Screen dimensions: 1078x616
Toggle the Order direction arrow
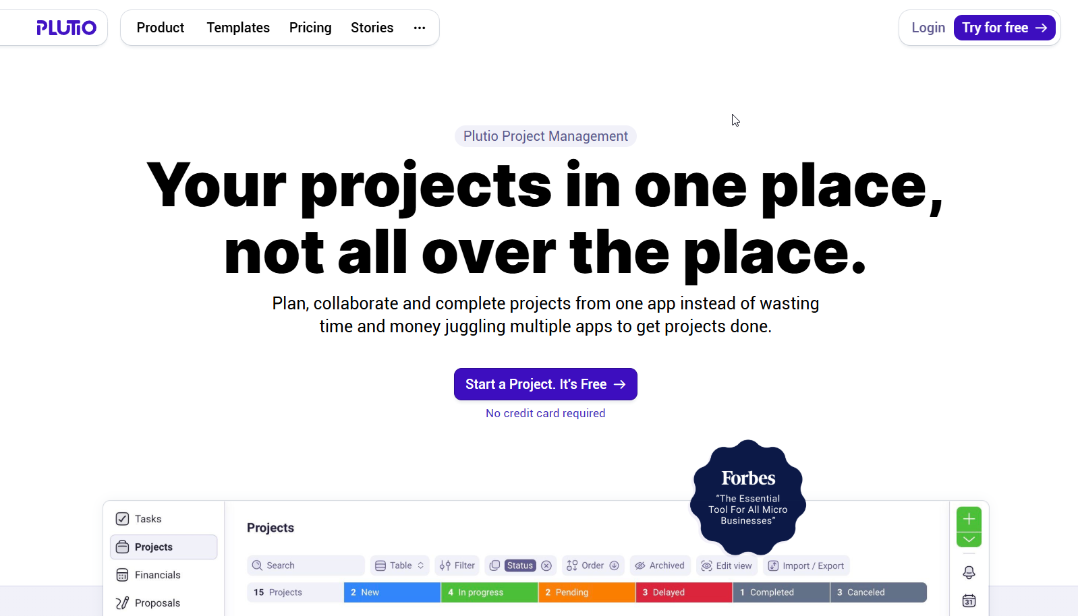pyautogui.click(x=614, y=565)
